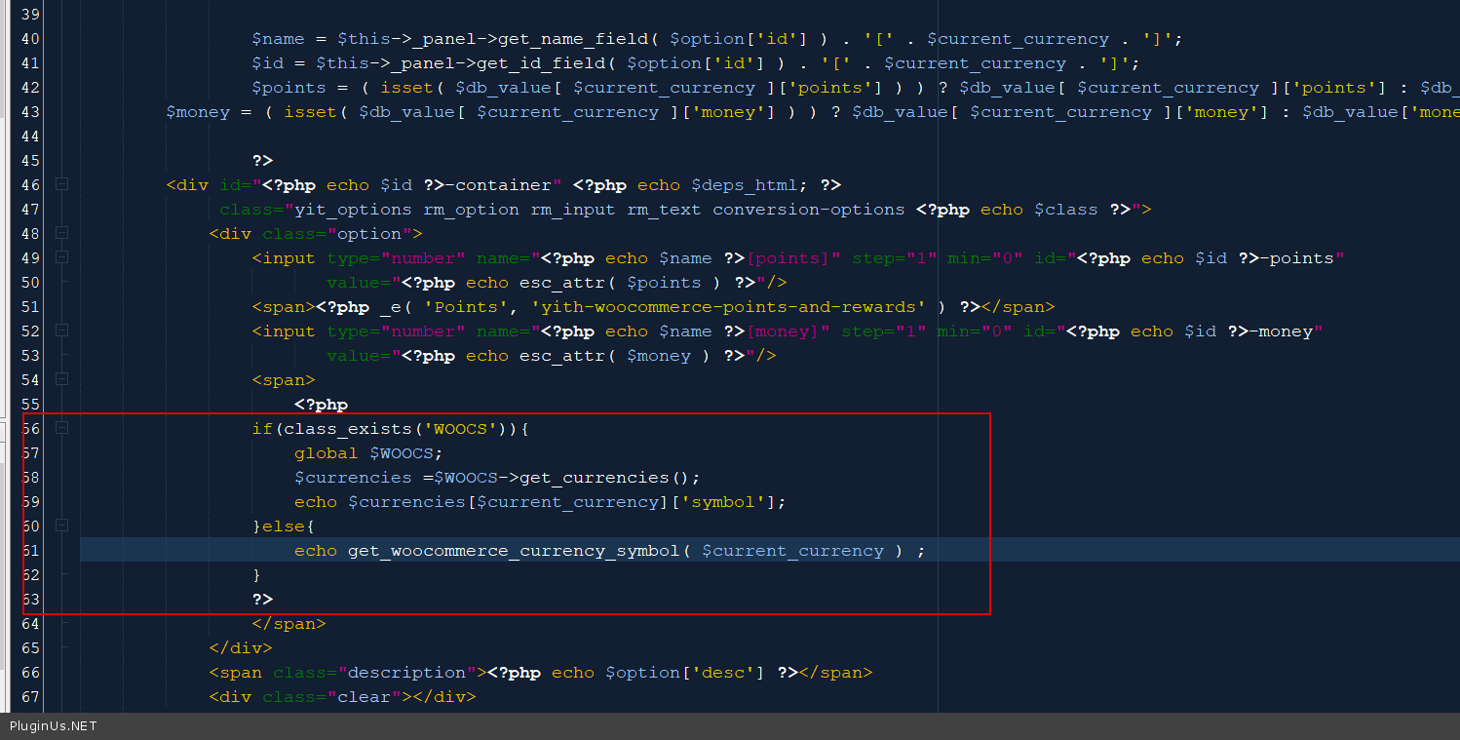Click $current_currency argument on line 61
Screen dimensions: 1460x740
[x=793, y=551]
